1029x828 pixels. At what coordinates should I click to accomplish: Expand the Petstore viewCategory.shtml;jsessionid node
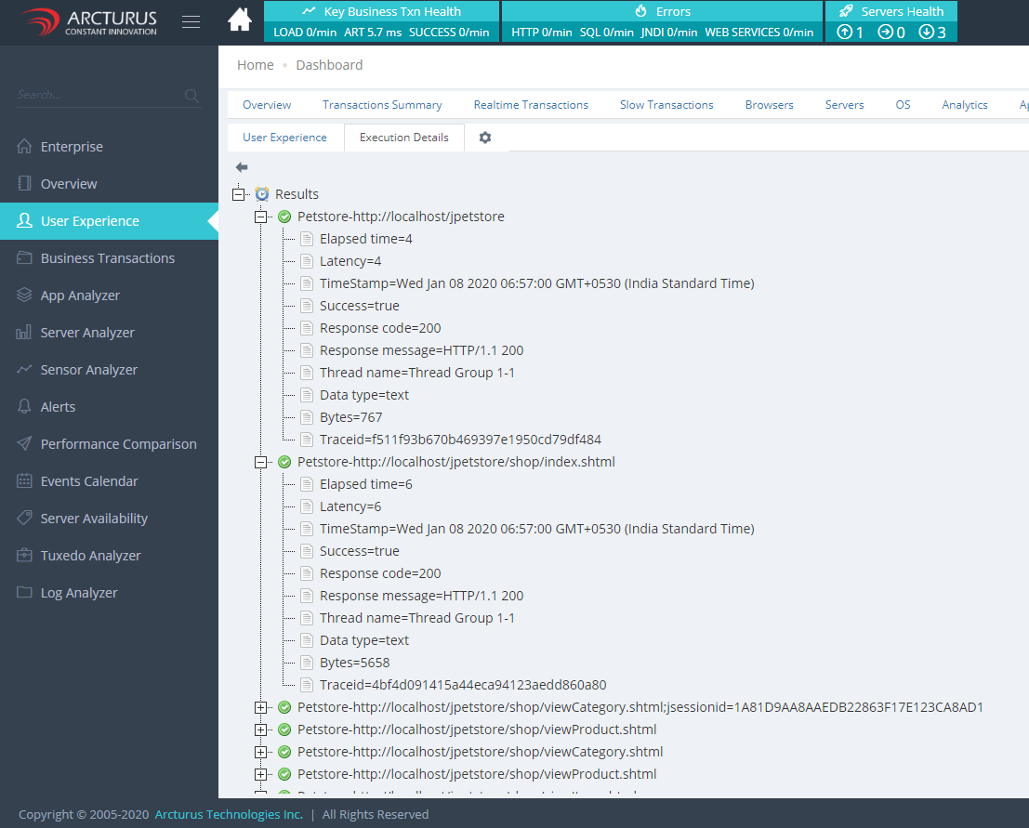coord(261,707)
